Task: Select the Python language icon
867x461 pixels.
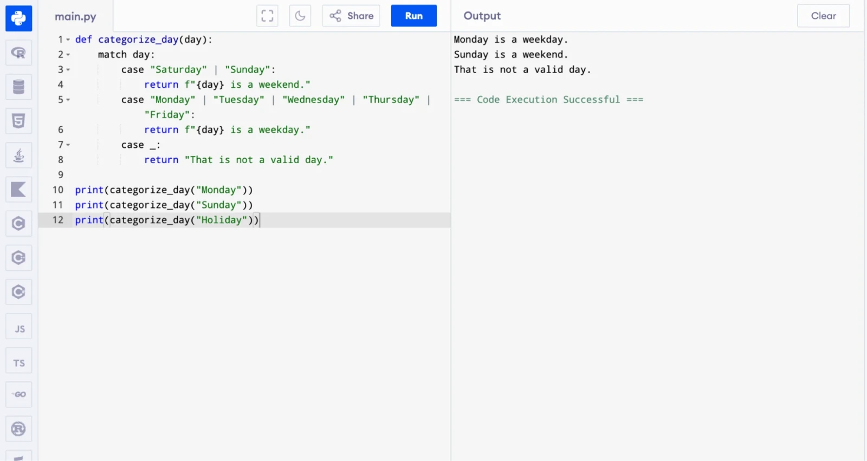Action: 18,18
